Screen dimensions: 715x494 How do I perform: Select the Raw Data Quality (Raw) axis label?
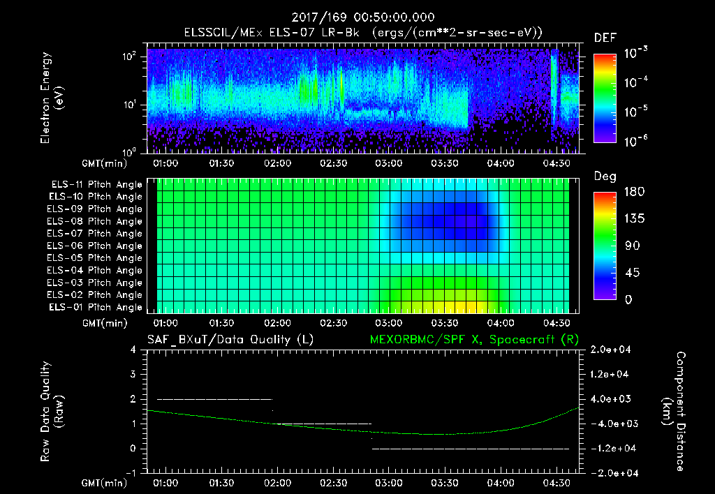(52, 412)
